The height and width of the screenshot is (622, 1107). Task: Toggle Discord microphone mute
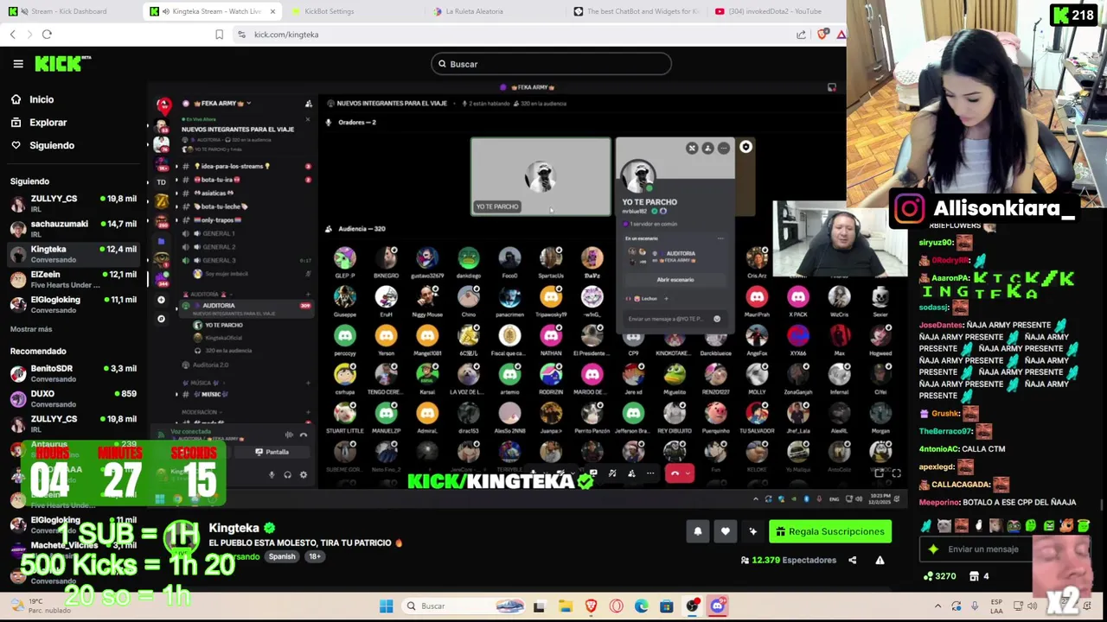click(272, 474)
